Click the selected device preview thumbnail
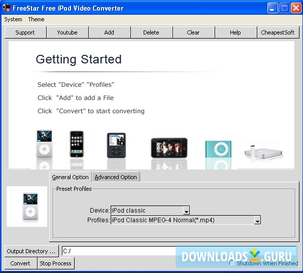303x273 pixels. (x=27, y=207)
